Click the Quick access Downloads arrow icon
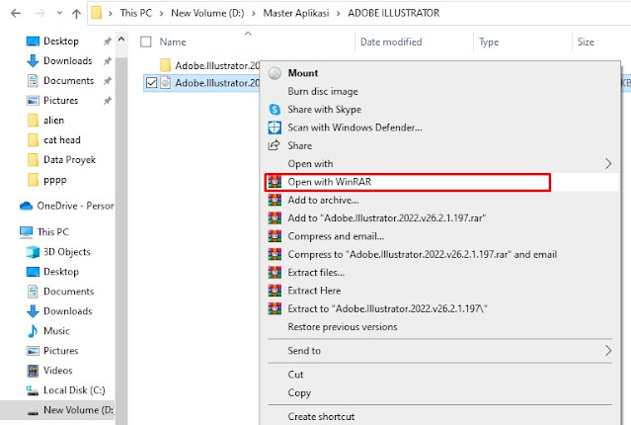The width and height of the screenshot is (631, 425). (33, 61)
